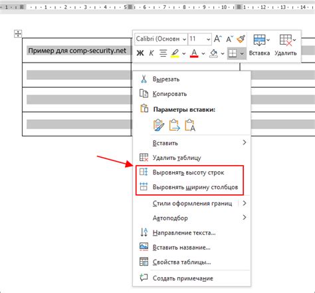The height and width of the screenshot is (293, 315).
Task: Click the paragraph alignment icon
Action: click(163, 53)
